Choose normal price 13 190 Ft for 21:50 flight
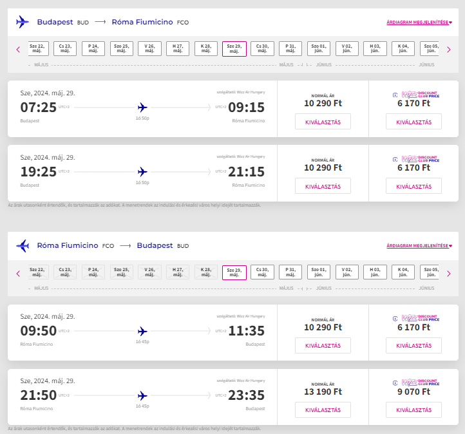This screenshot has width=465, height=434. point(323,410)
